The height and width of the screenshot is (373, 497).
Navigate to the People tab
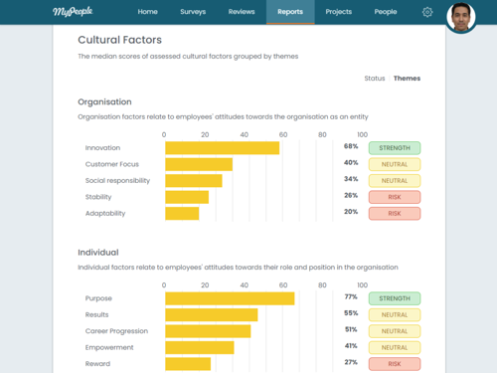(x=386, y=12)
